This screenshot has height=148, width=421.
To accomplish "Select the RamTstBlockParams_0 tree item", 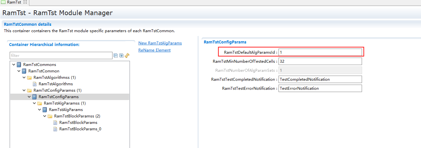I will click(x=80, y=129).
